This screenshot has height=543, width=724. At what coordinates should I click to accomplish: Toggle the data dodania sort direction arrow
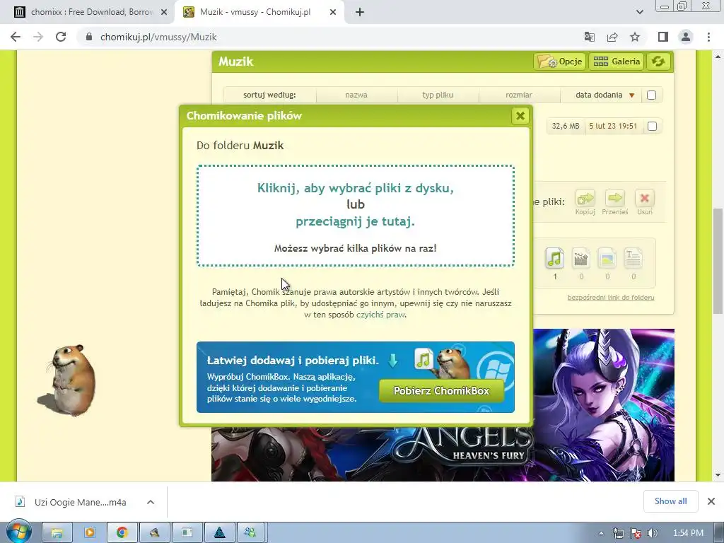coord(631,95)
